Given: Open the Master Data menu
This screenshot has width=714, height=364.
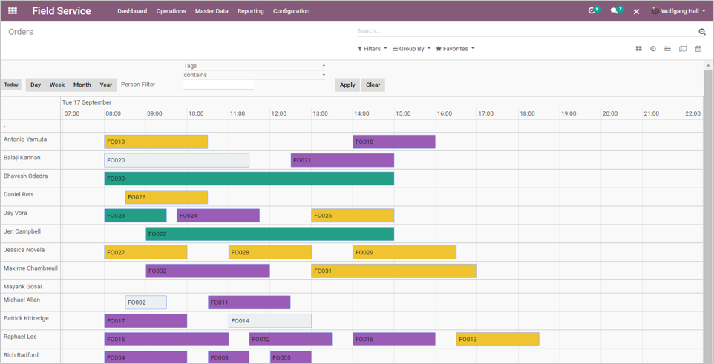Looking at the screenshot, I should point(212,11).
